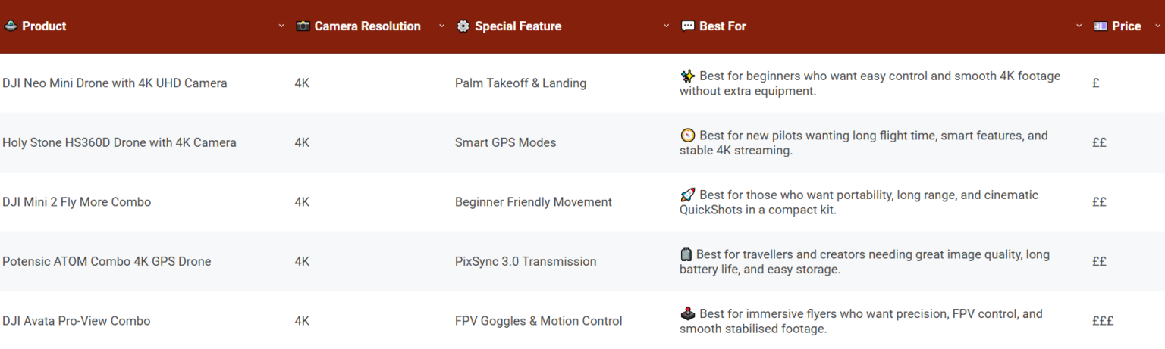Viewport: 1165px width, 349px height.
Task: Open the Price column dropdown chevron
Action: pyautogui.click(x=1157, y=26)
